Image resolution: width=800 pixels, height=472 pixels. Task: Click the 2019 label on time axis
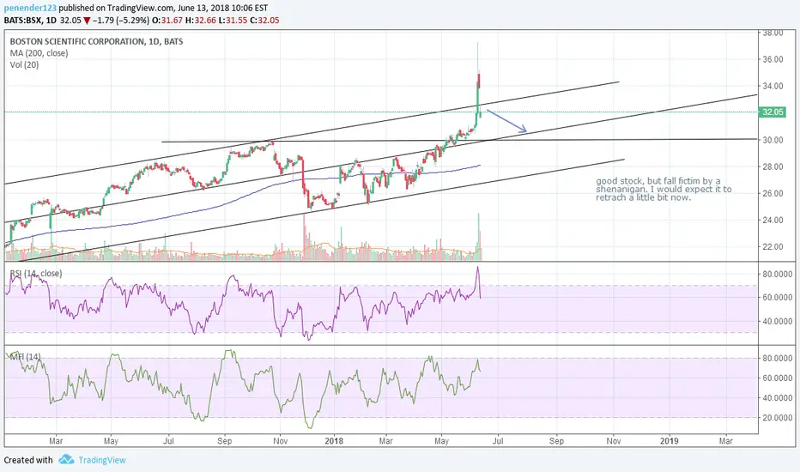pyautogui.click(x=670, y=441)
